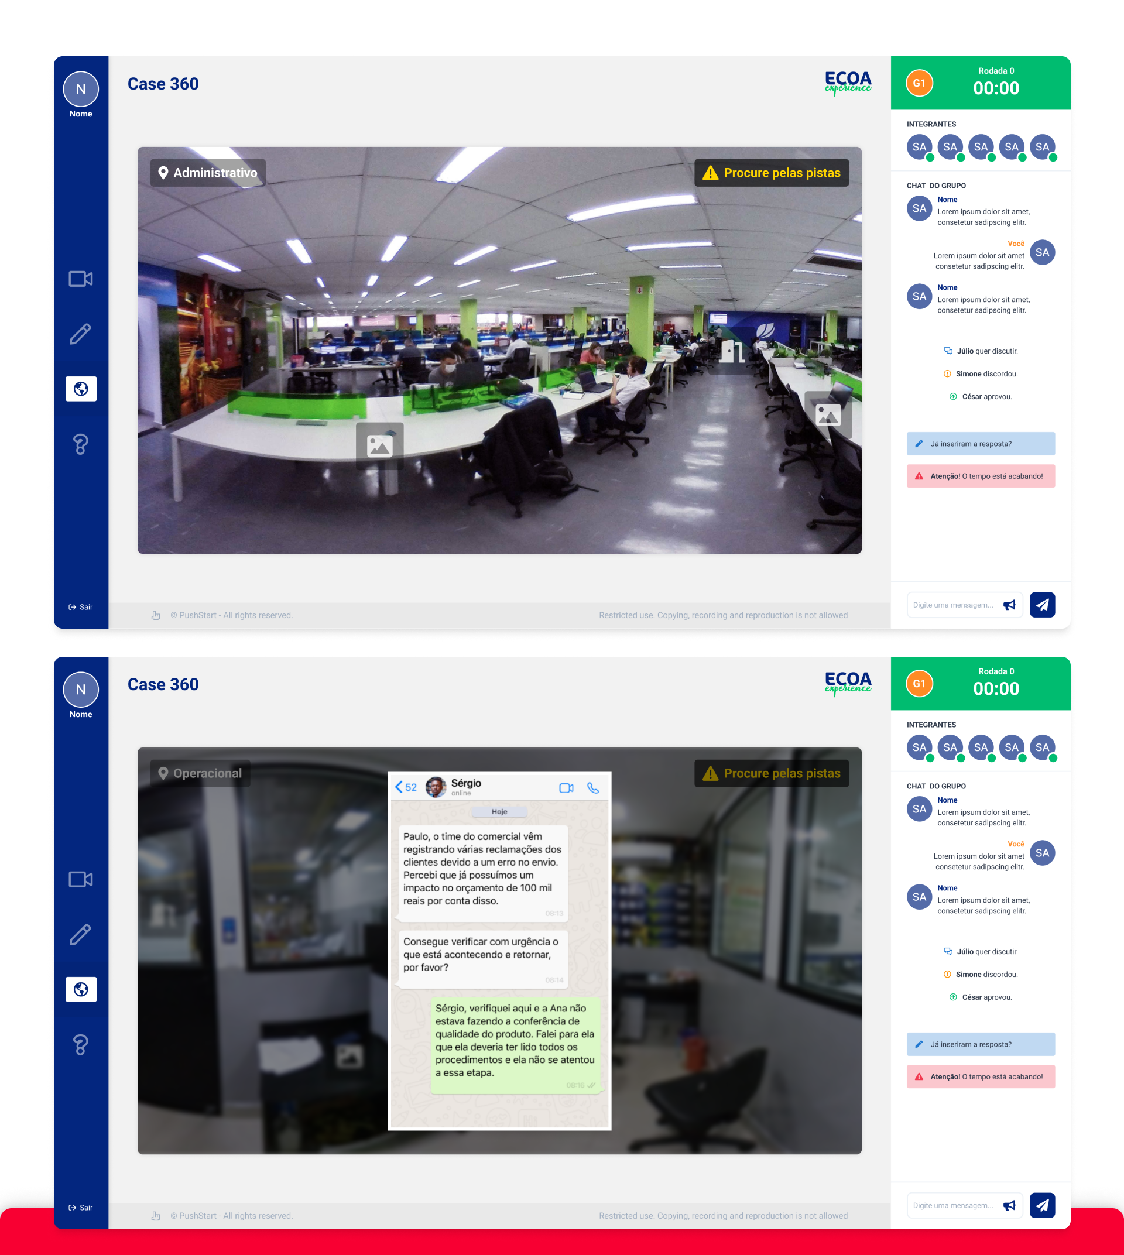Click Atenção time warning banner in Operacional screen
1124x1255 pixels.
coord(981,1076)
